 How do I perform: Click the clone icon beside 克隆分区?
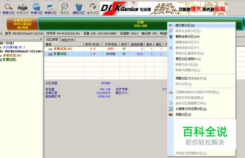coord(171,115)
